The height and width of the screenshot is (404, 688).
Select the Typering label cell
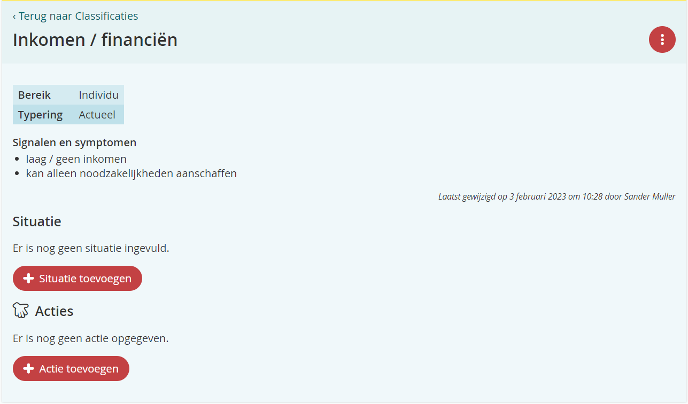click(40, 115)
